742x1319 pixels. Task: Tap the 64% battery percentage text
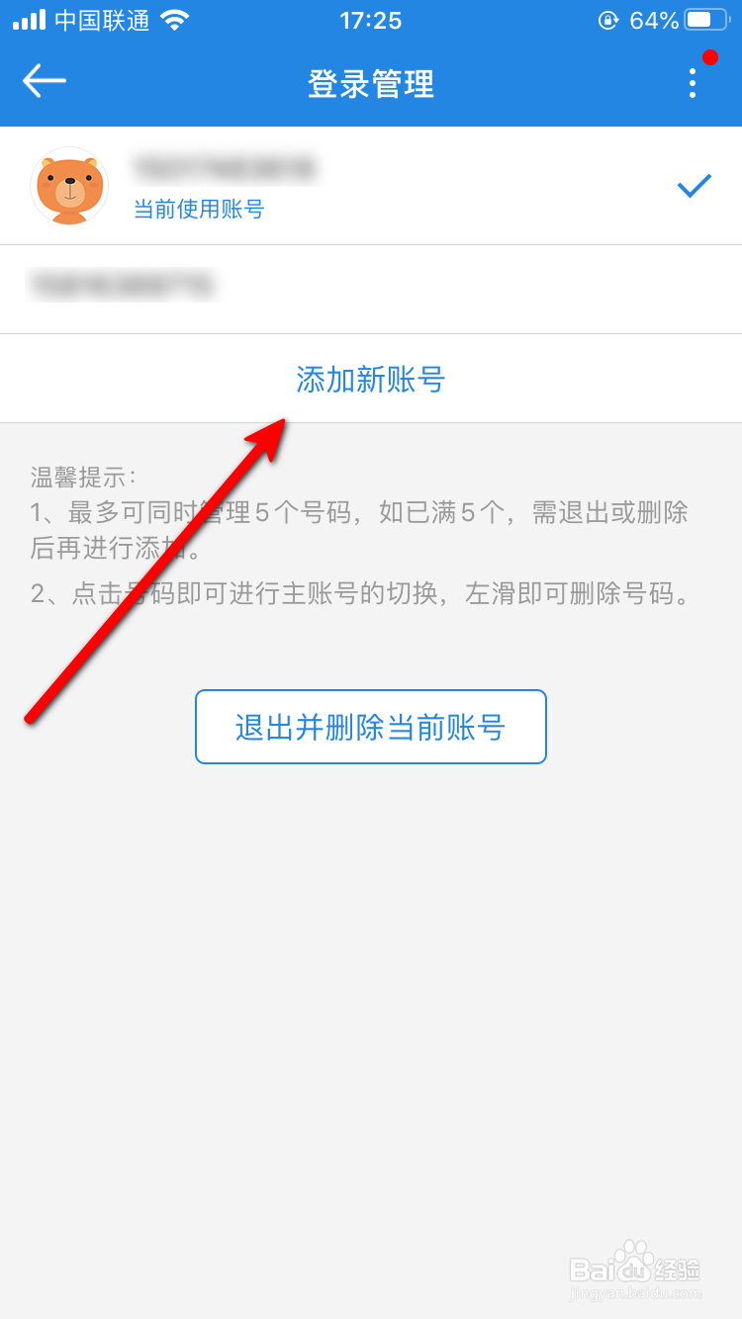coord(654,20)
